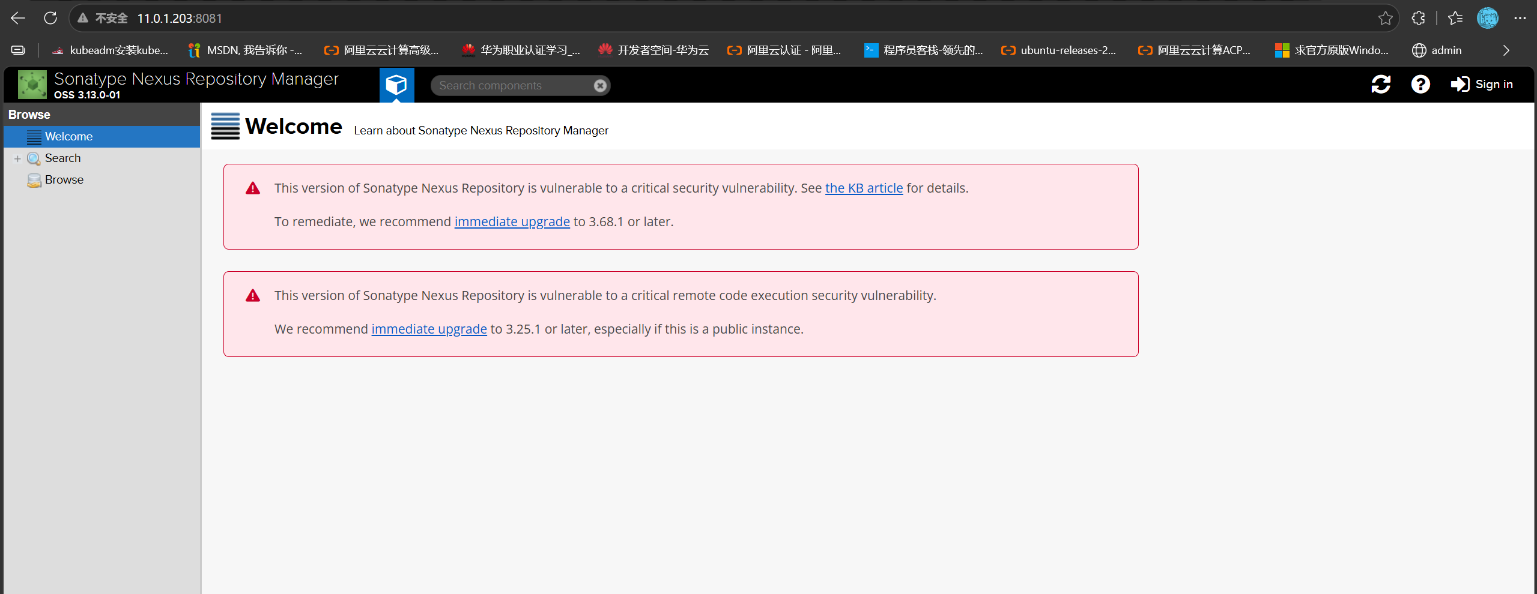Open the KB article link
Viewport: 1537px width, 594px height.
863,188
